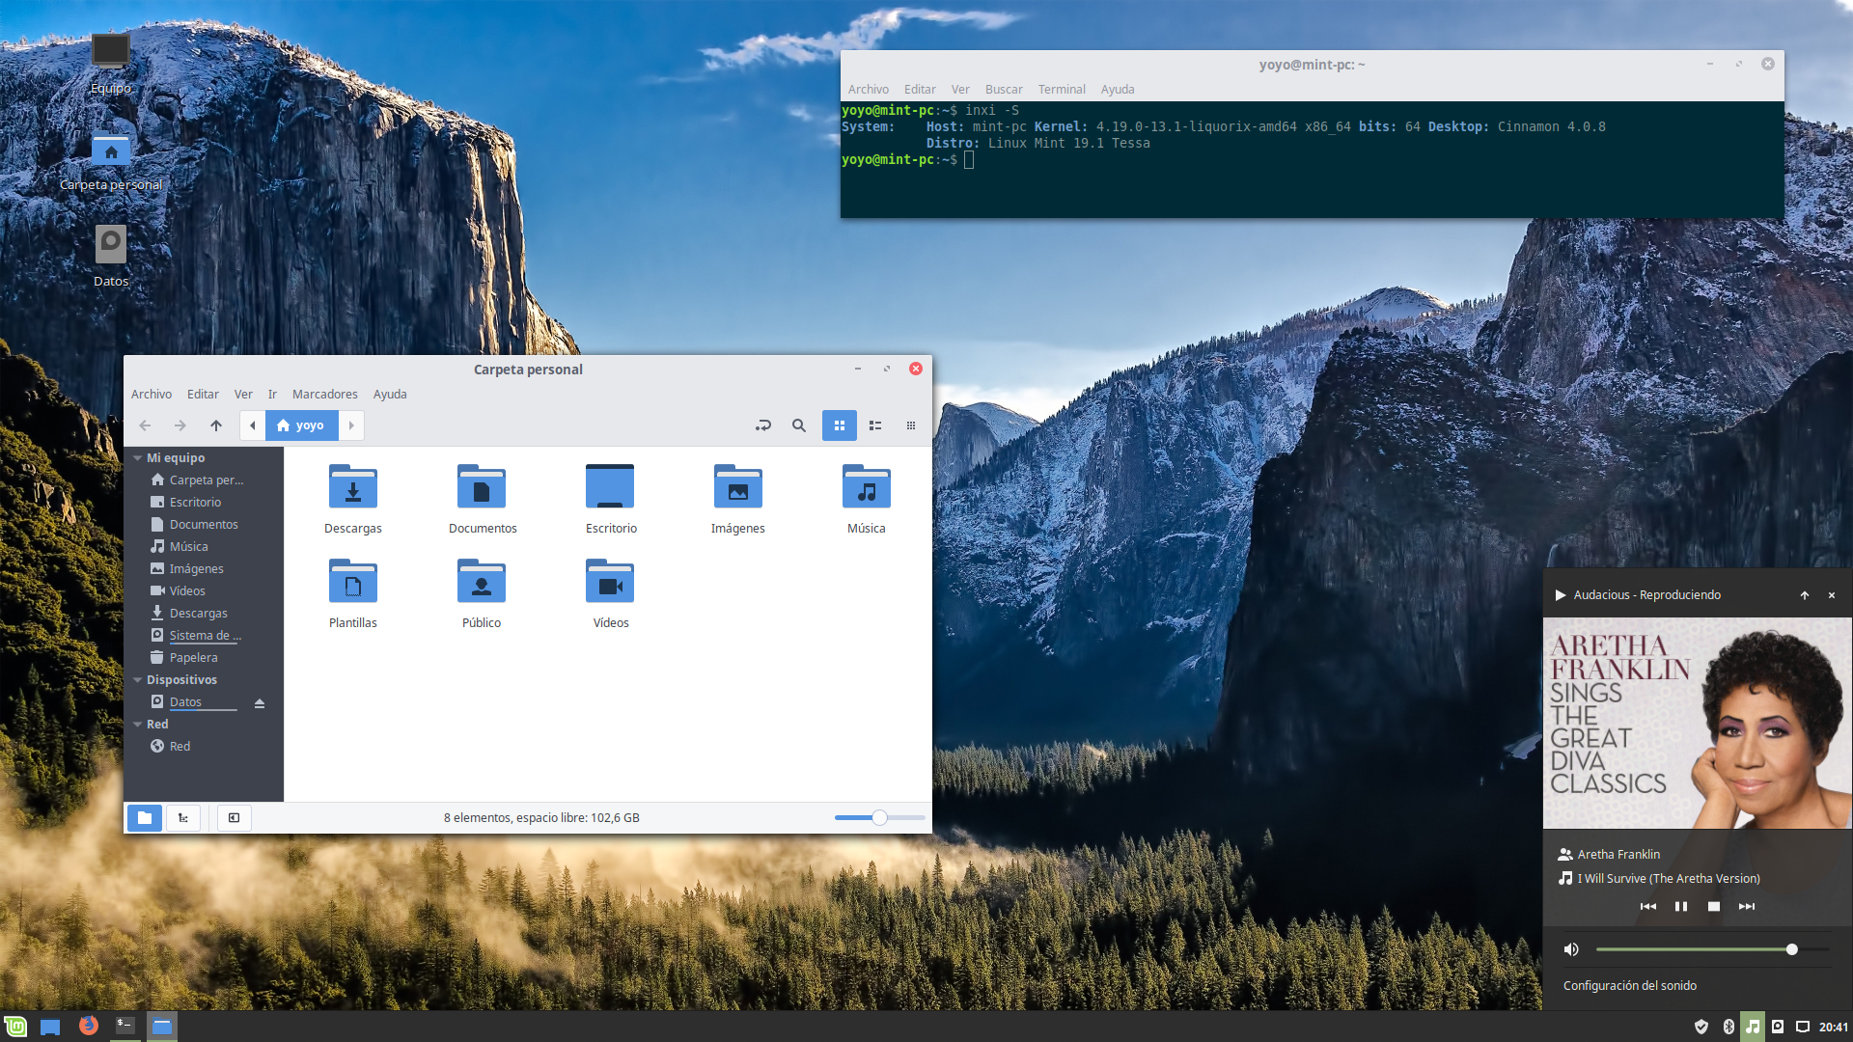The height and width of the screenshot is (1042, 1853).
Task: Switch to compact view mode
Action: [x=910, y=425]
